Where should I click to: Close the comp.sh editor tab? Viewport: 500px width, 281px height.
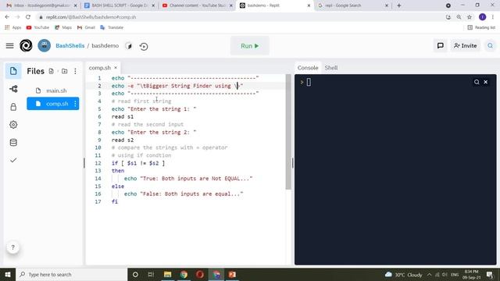116,68
